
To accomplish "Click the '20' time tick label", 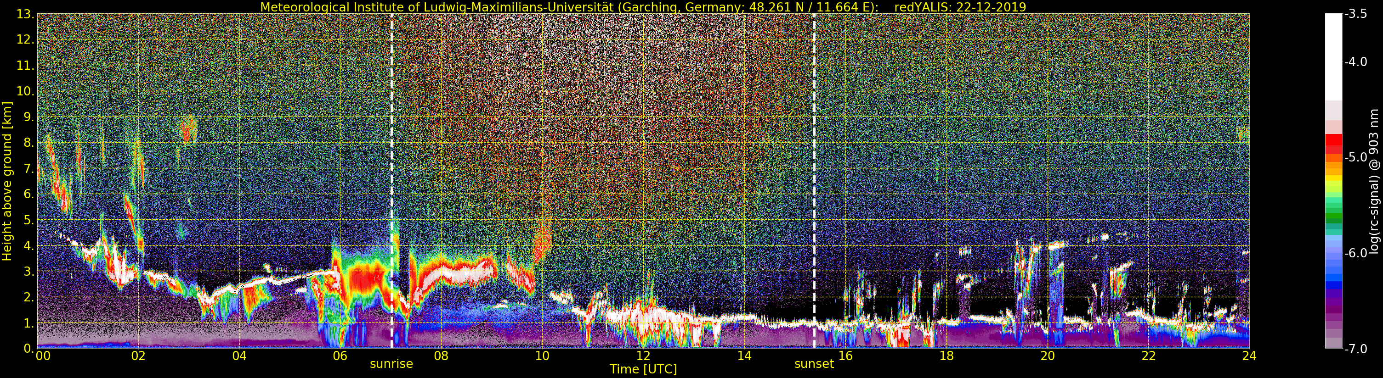I will (x=1048, y=356).
